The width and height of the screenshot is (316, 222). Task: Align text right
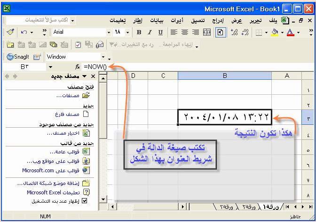[x=196, y=32]
